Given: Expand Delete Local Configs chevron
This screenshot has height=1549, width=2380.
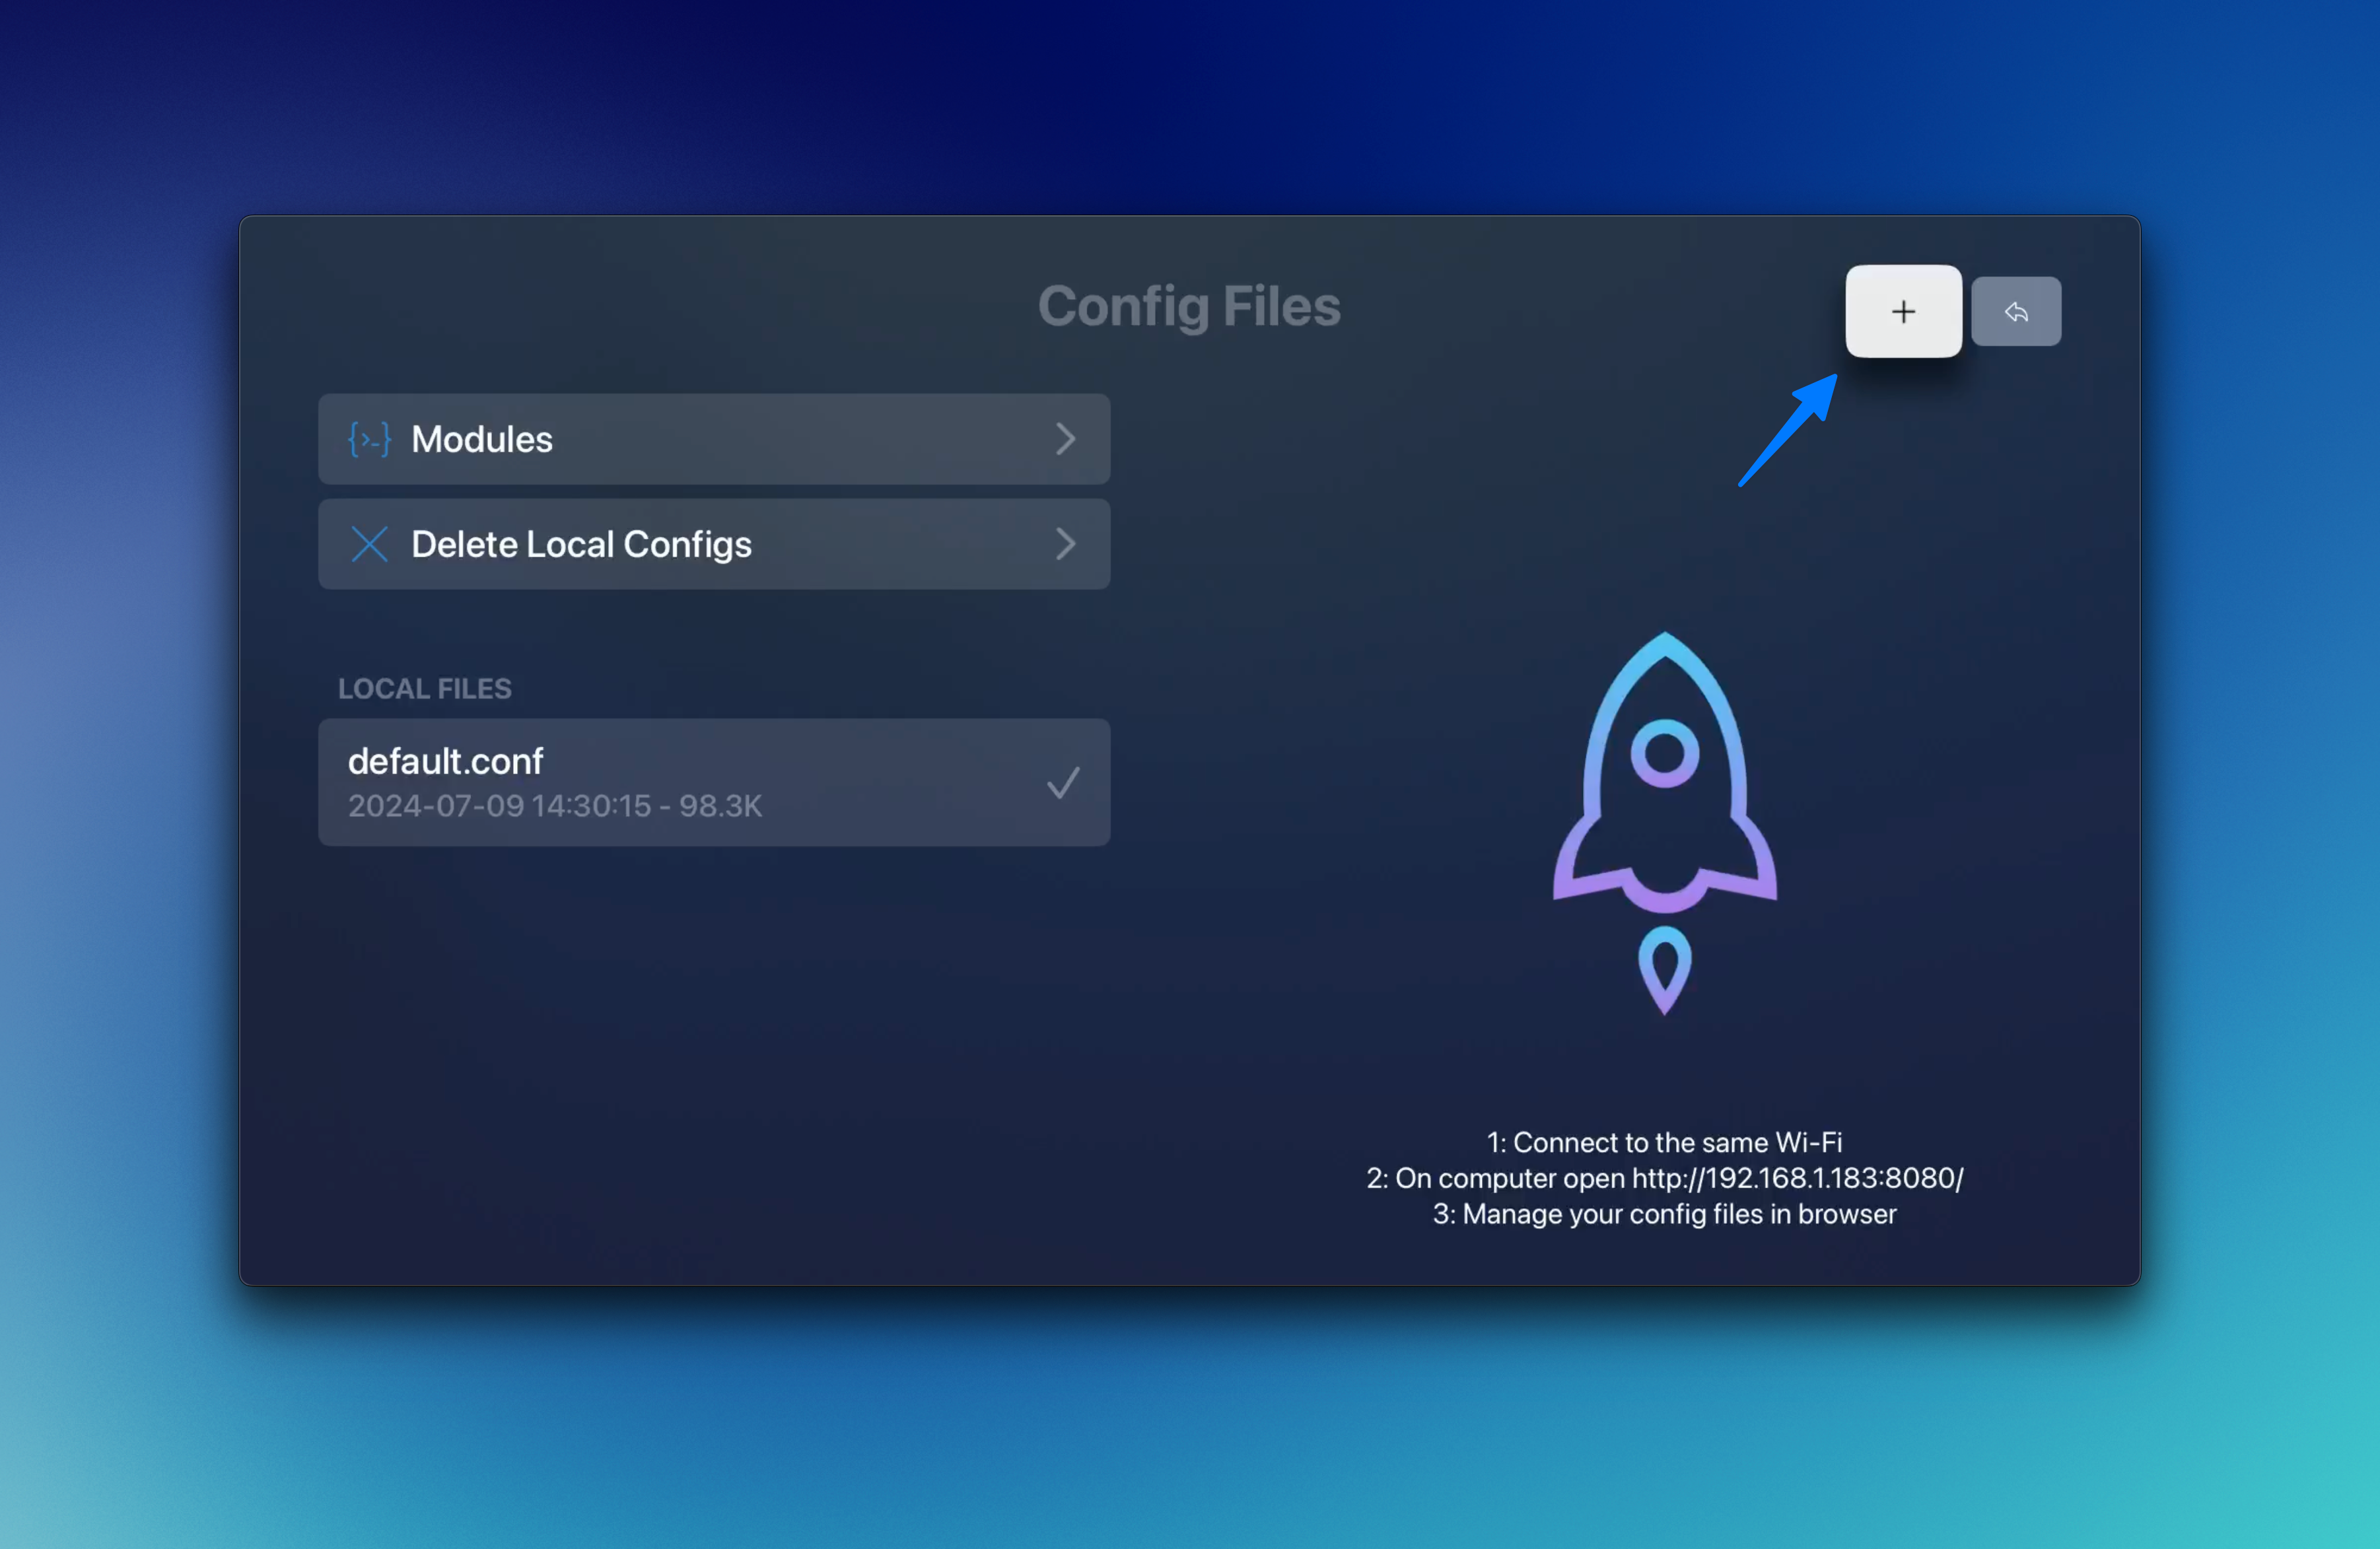Looking at the screenshot, I should (x=1065, y=545).
